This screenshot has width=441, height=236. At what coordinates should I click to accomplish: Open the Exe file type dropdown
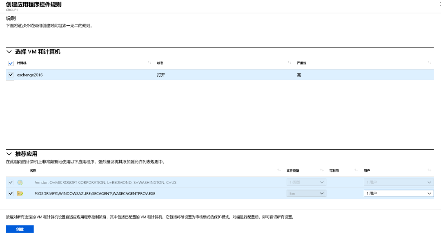coord(306,194)
